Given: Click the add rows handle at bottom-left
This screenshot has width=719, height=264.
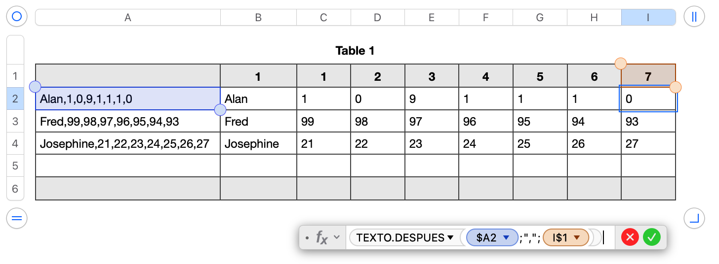Looking at the screenshot, I should [x=17, y=218].
